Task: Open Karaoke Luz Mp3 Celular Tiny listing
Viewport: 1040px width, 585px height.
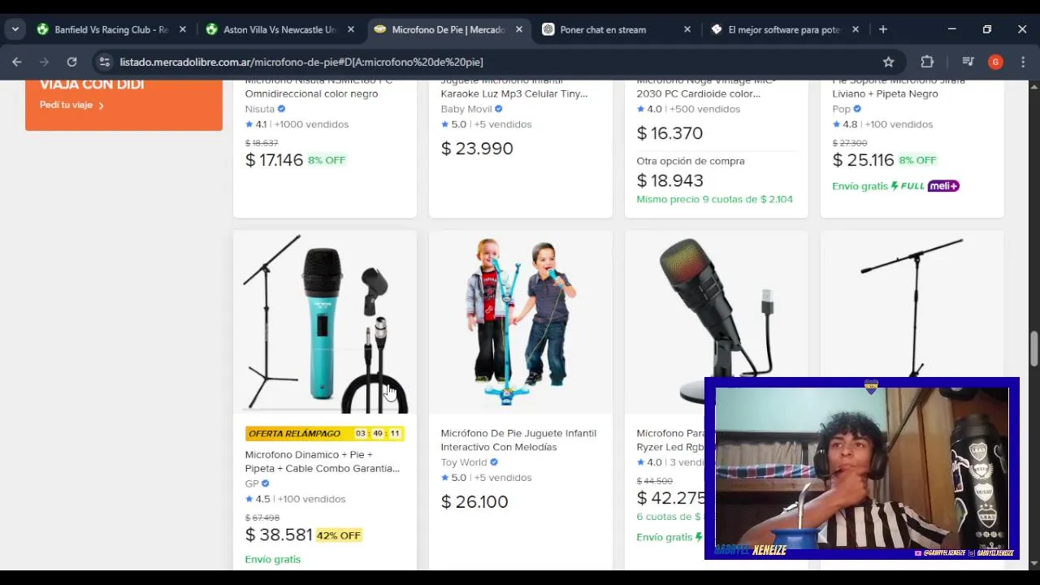Action: tap(513, 87)
